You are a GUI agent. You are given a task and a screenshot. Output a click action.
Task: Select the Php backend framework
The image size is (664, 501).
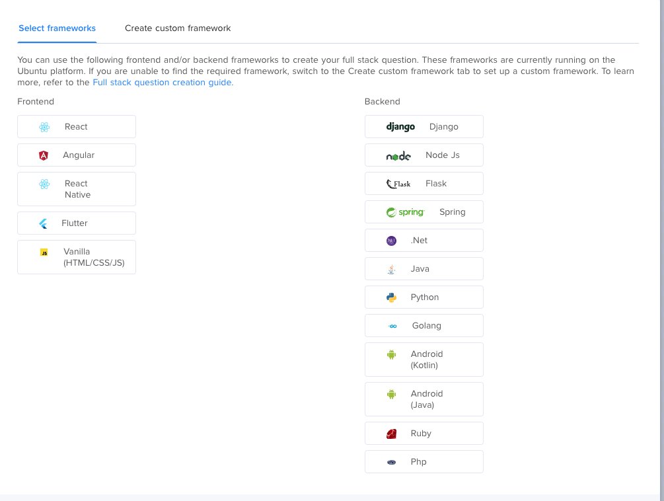click(x=424, y=461)
